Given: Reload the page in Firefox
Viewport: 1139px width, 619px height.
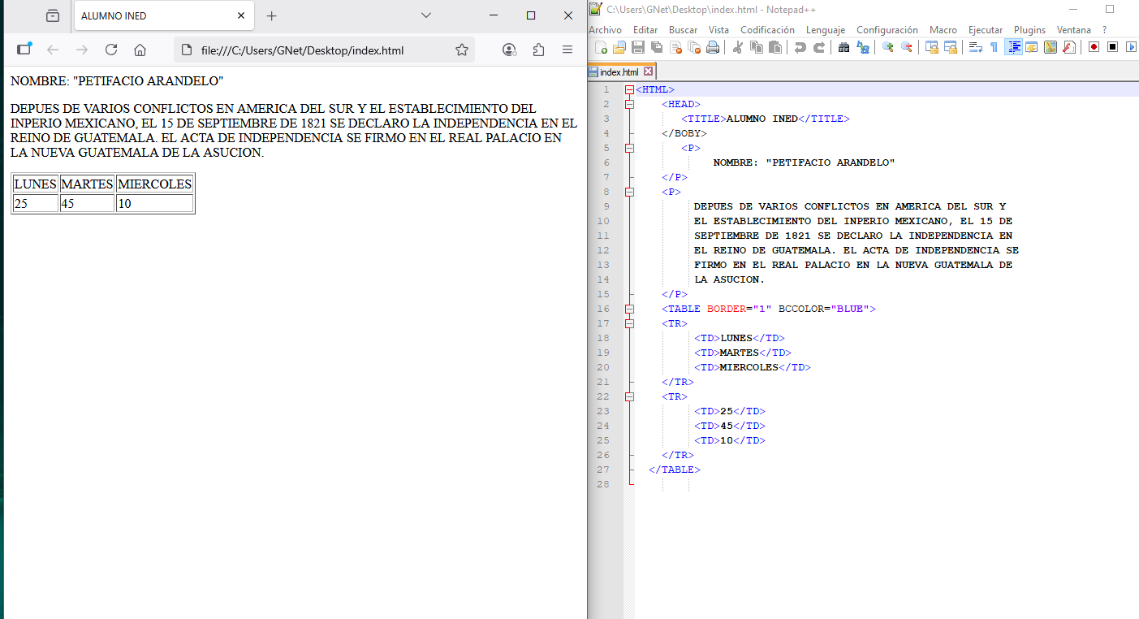Looking at the screenshot, I should click(x=111, y=50).
